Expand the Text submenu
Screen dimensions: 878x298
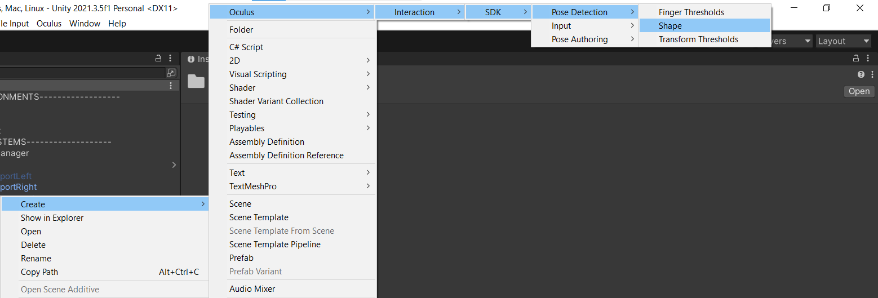click(x=292, y=173)
